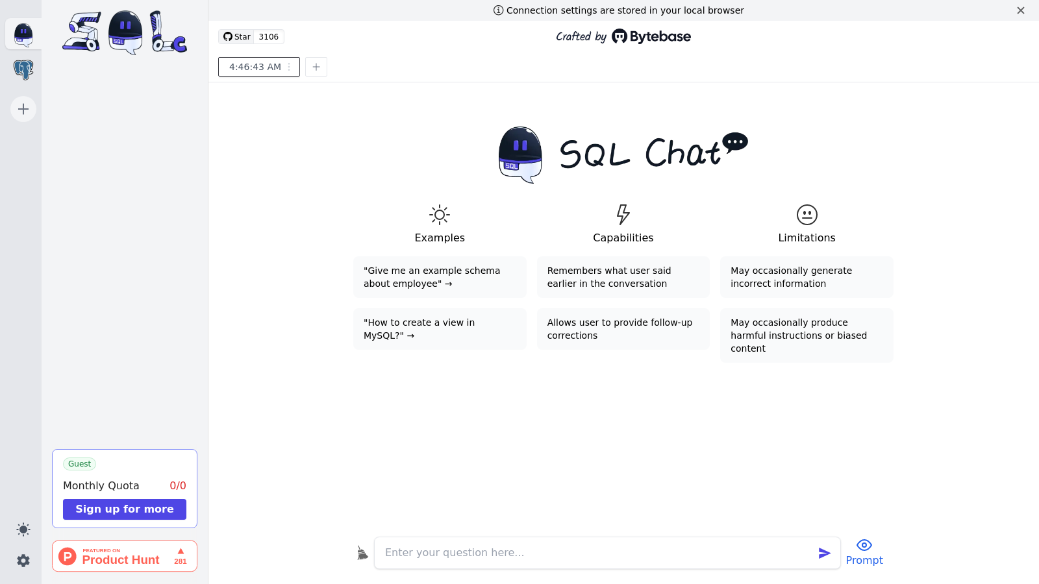Select the 4:46:43 AM conversation tab

253,67
